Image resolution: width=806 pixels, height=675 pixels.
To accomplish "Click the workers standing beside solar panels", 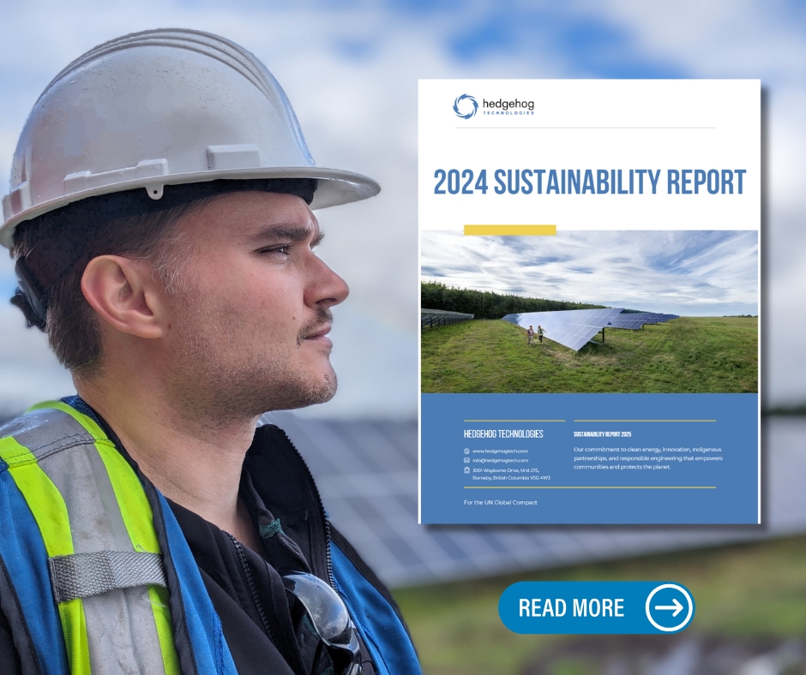I will (x=534, y=334).
